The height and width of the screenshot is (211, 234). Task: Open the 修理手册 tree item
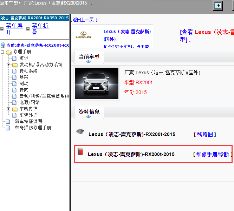[x=22, y=52]
